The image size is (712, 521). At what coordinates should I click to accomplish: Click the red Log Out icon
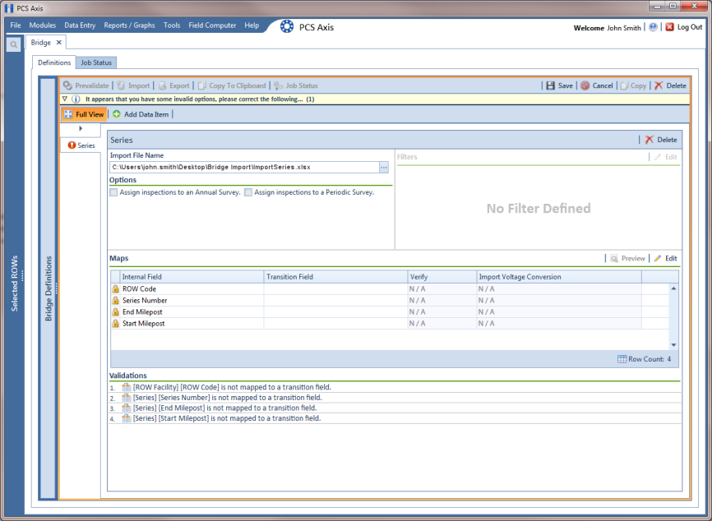(670, 27)
